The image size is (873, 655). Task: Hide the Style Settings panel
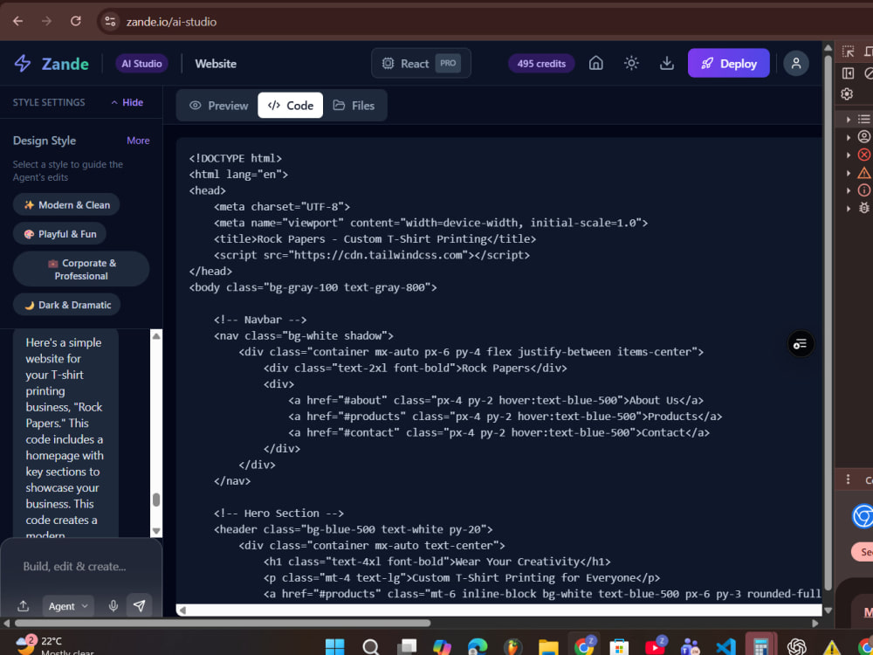(x=127, y=102)
